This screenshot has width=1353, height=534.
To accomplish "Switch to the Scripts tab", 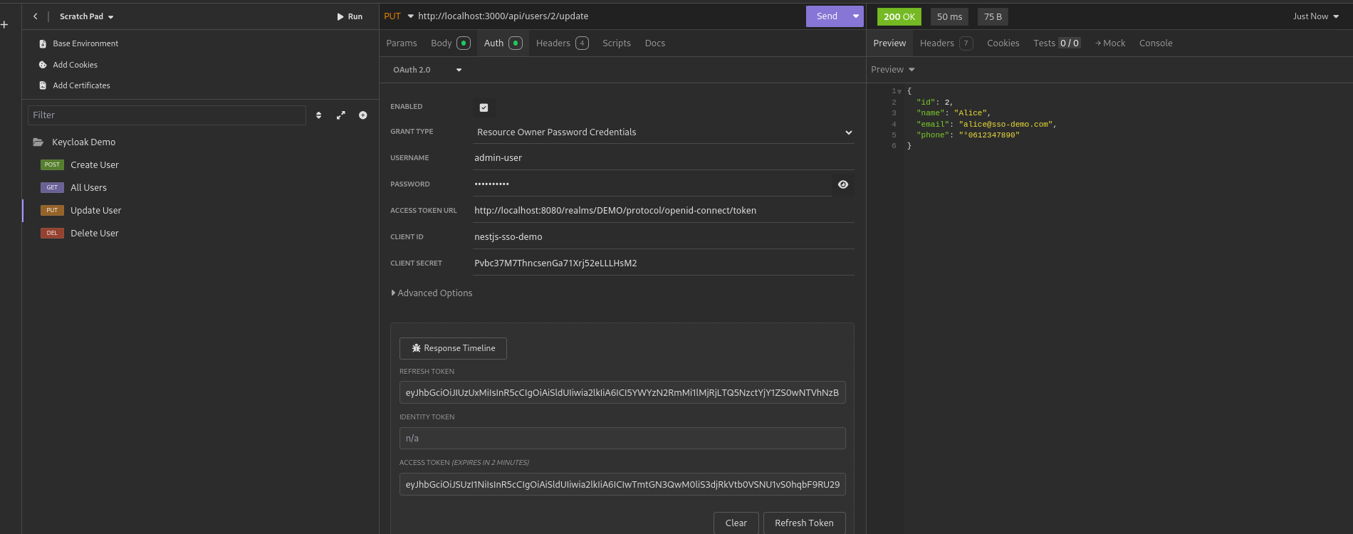I will (617, 43).
